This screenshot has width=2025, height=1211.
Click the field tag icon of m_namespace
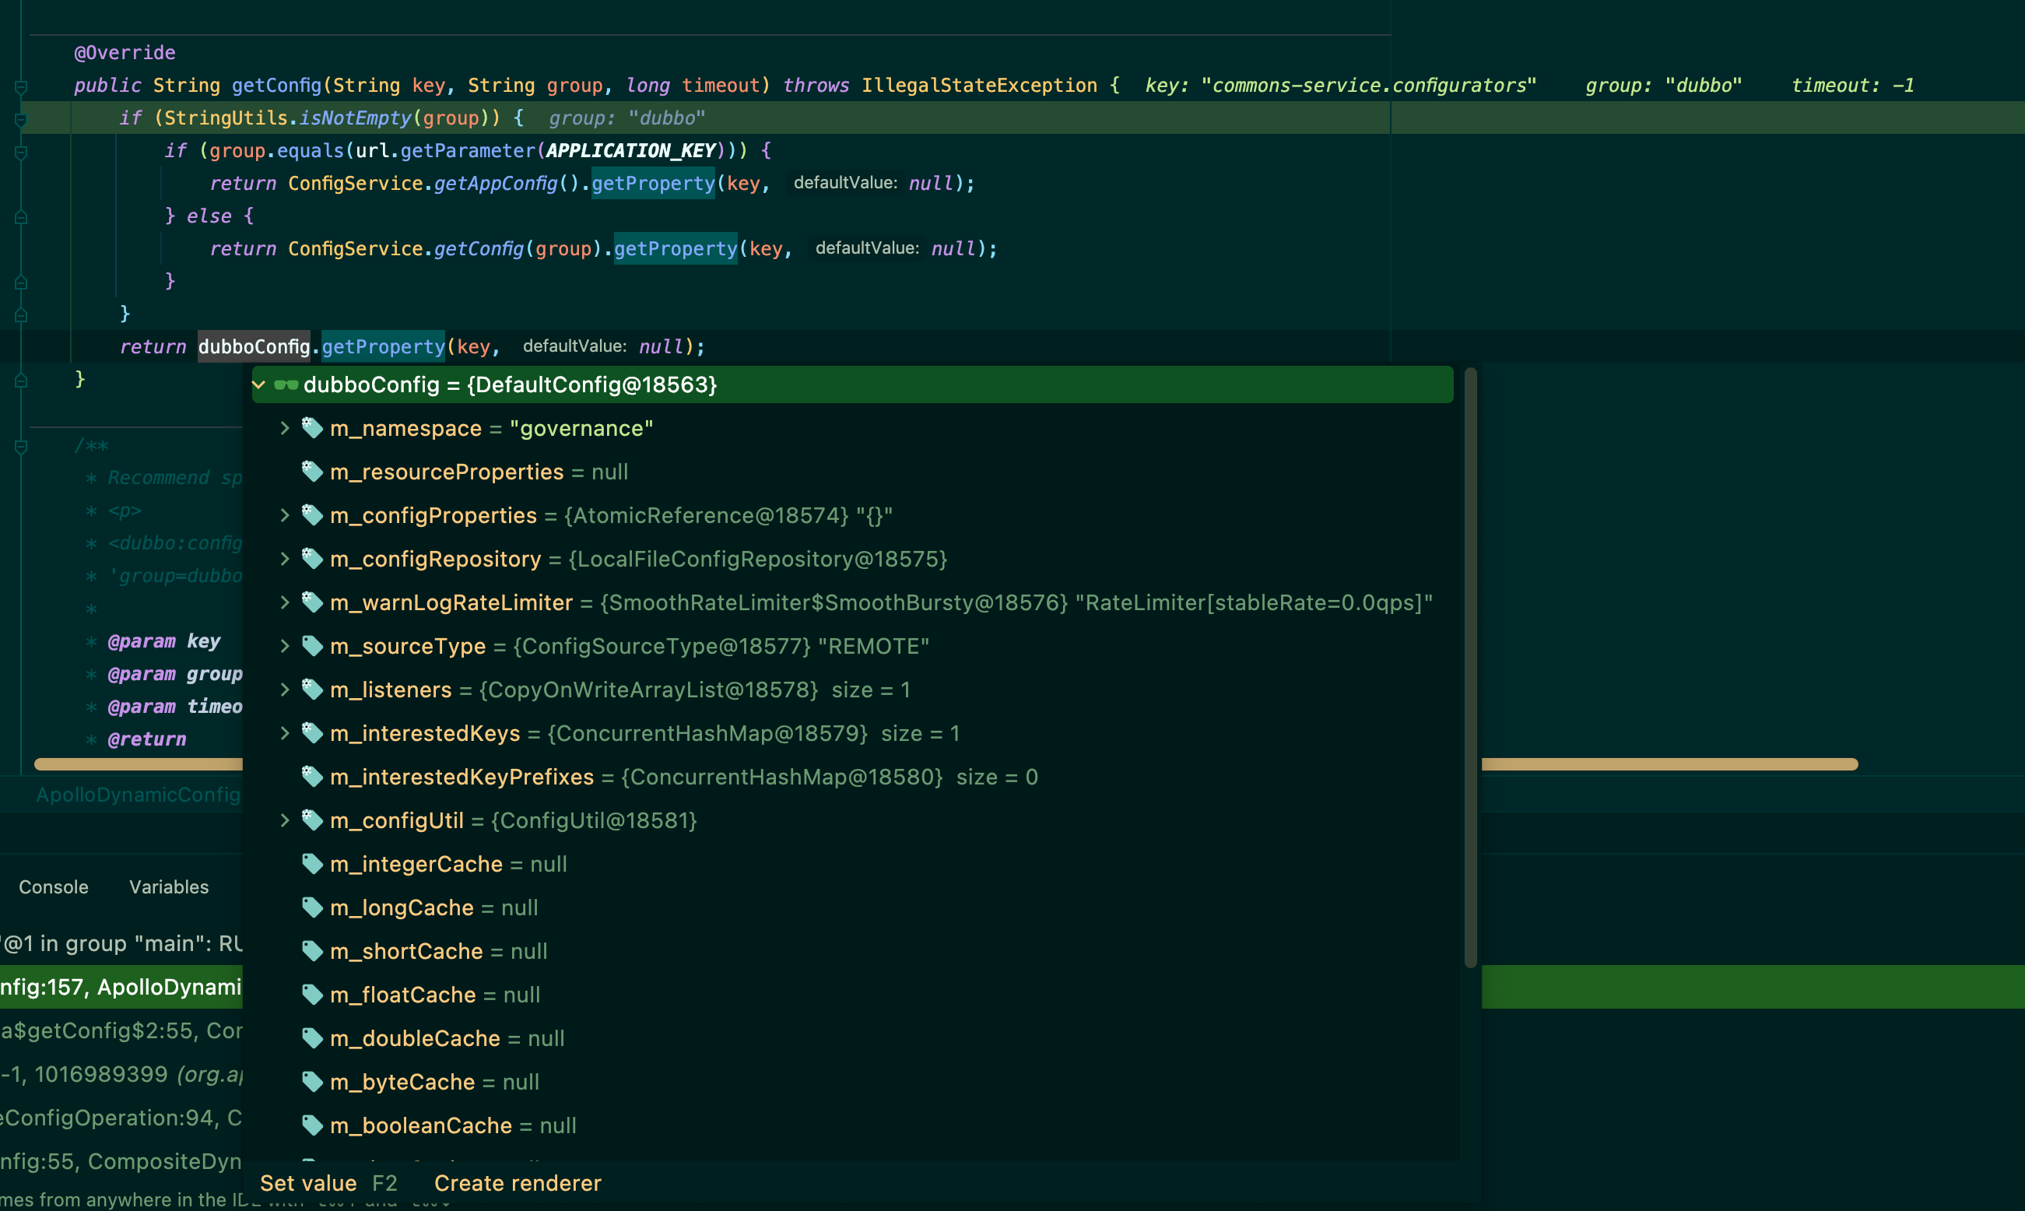point(311,428)
